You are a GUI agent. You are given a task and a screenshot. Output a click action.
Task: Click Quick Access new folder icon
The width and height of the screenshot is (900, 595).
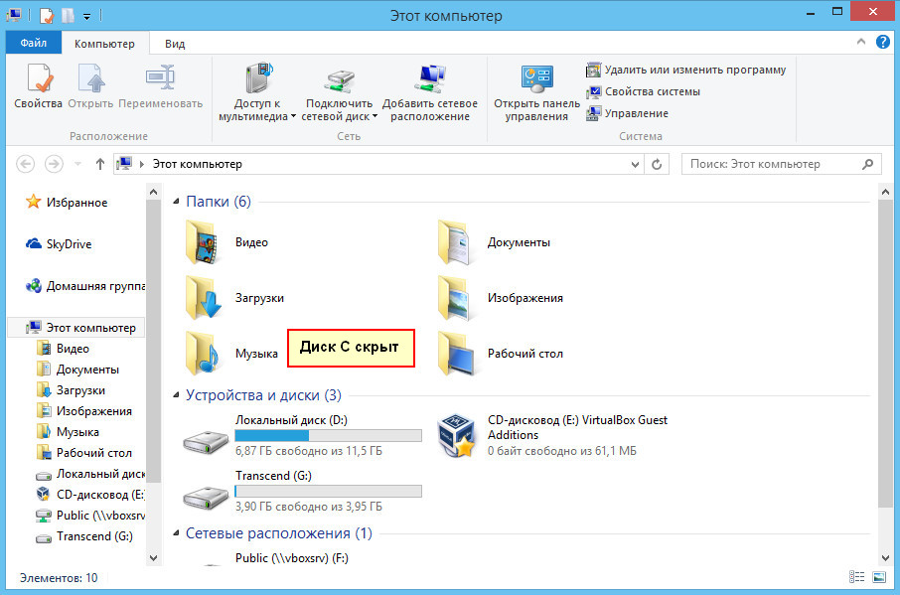click(68, 16)
